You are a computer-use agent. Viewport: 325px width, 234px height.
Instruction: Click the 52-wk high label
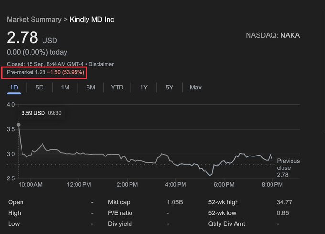224,202
